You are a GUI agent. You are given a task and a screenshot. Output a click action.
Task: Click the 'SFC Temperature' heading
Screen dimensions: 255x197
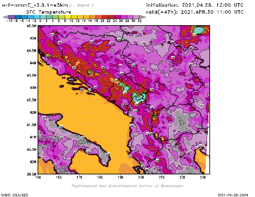49,12
